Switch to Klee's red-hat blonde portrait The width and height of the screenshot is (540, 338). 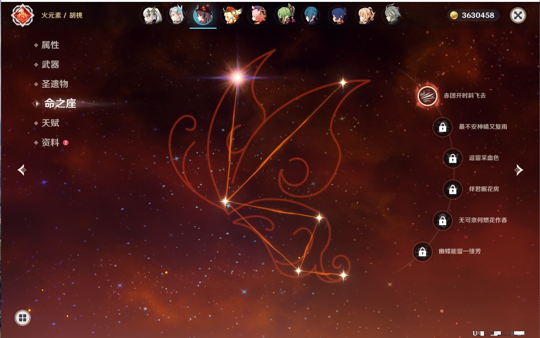231,15
